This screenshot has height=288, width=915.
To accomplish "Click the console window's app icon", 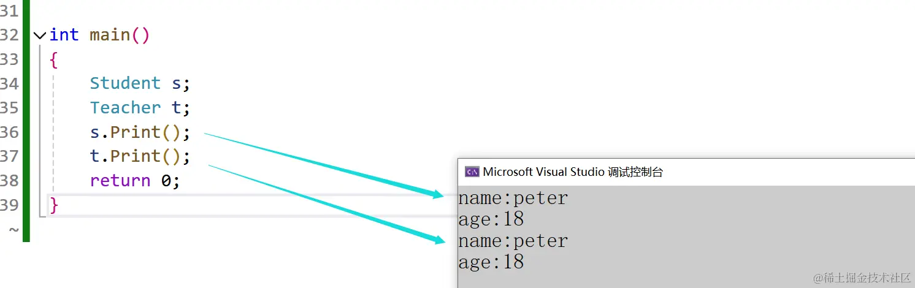I will coord(472,172).
